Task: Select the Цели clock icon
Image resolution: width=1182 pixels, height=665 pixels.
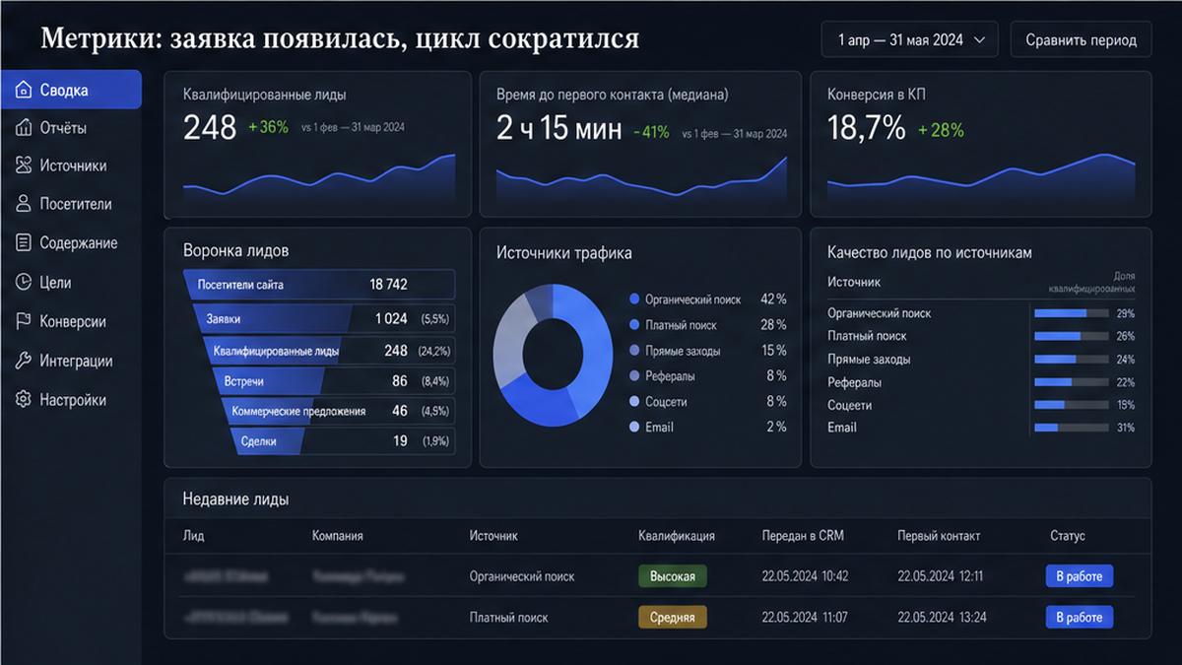Action: pyautogui.click(x=24, y=282)
